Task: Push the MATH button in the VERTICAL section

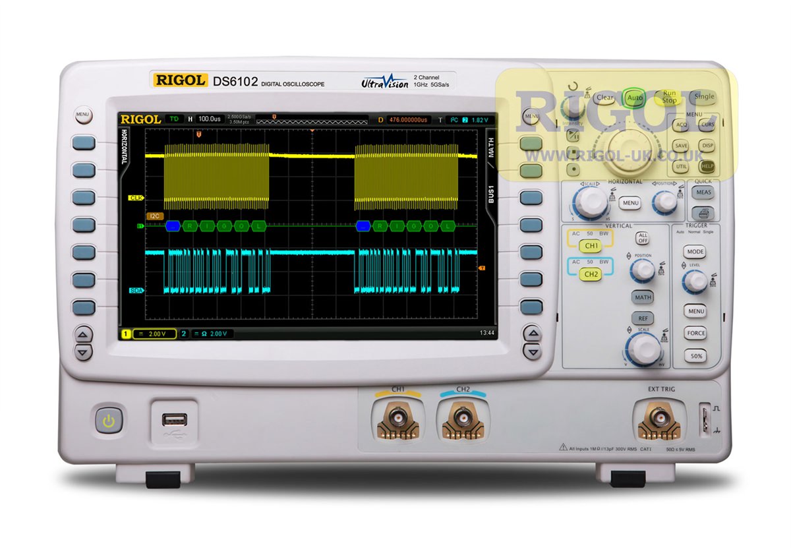Action: 643,297
